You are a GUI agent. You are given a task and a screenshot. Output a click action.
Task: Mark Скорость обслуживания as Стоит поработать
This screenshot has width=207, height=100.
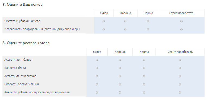(180, 84)
